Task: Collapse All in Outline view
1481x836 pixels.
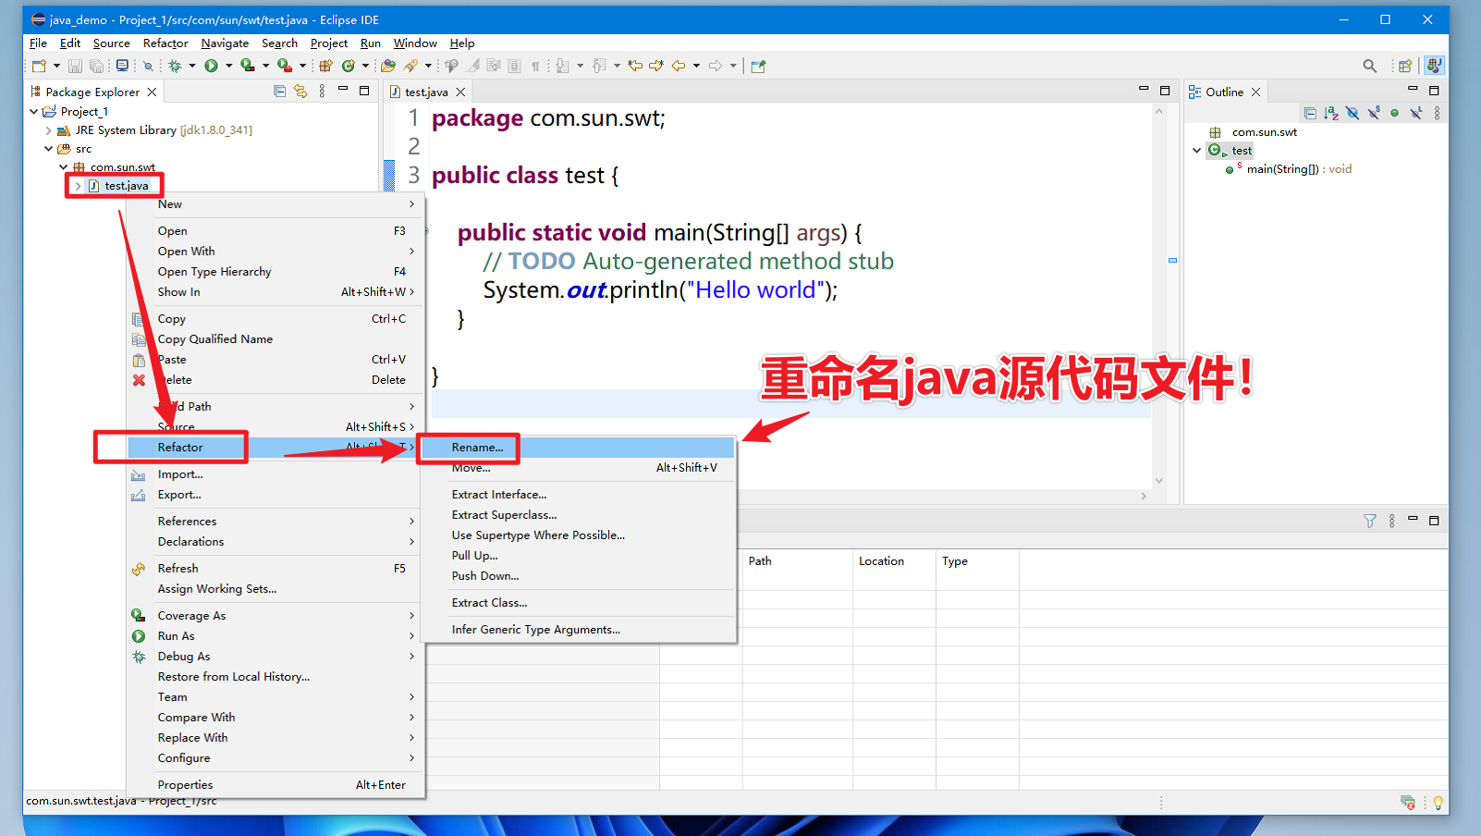Action: tap(1310, 113)
